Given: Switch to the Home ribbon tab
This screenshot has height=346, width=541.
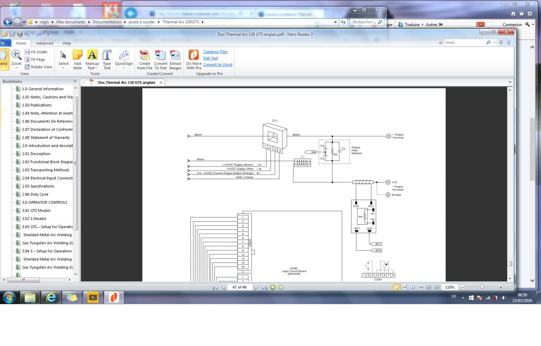Looking at the screenshot, I should tap(21, 43).
